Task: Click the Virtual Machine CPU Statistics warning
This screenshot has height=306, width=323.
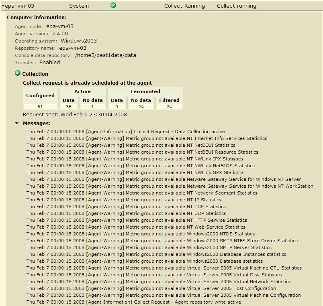Action: [x=164, y=268]
